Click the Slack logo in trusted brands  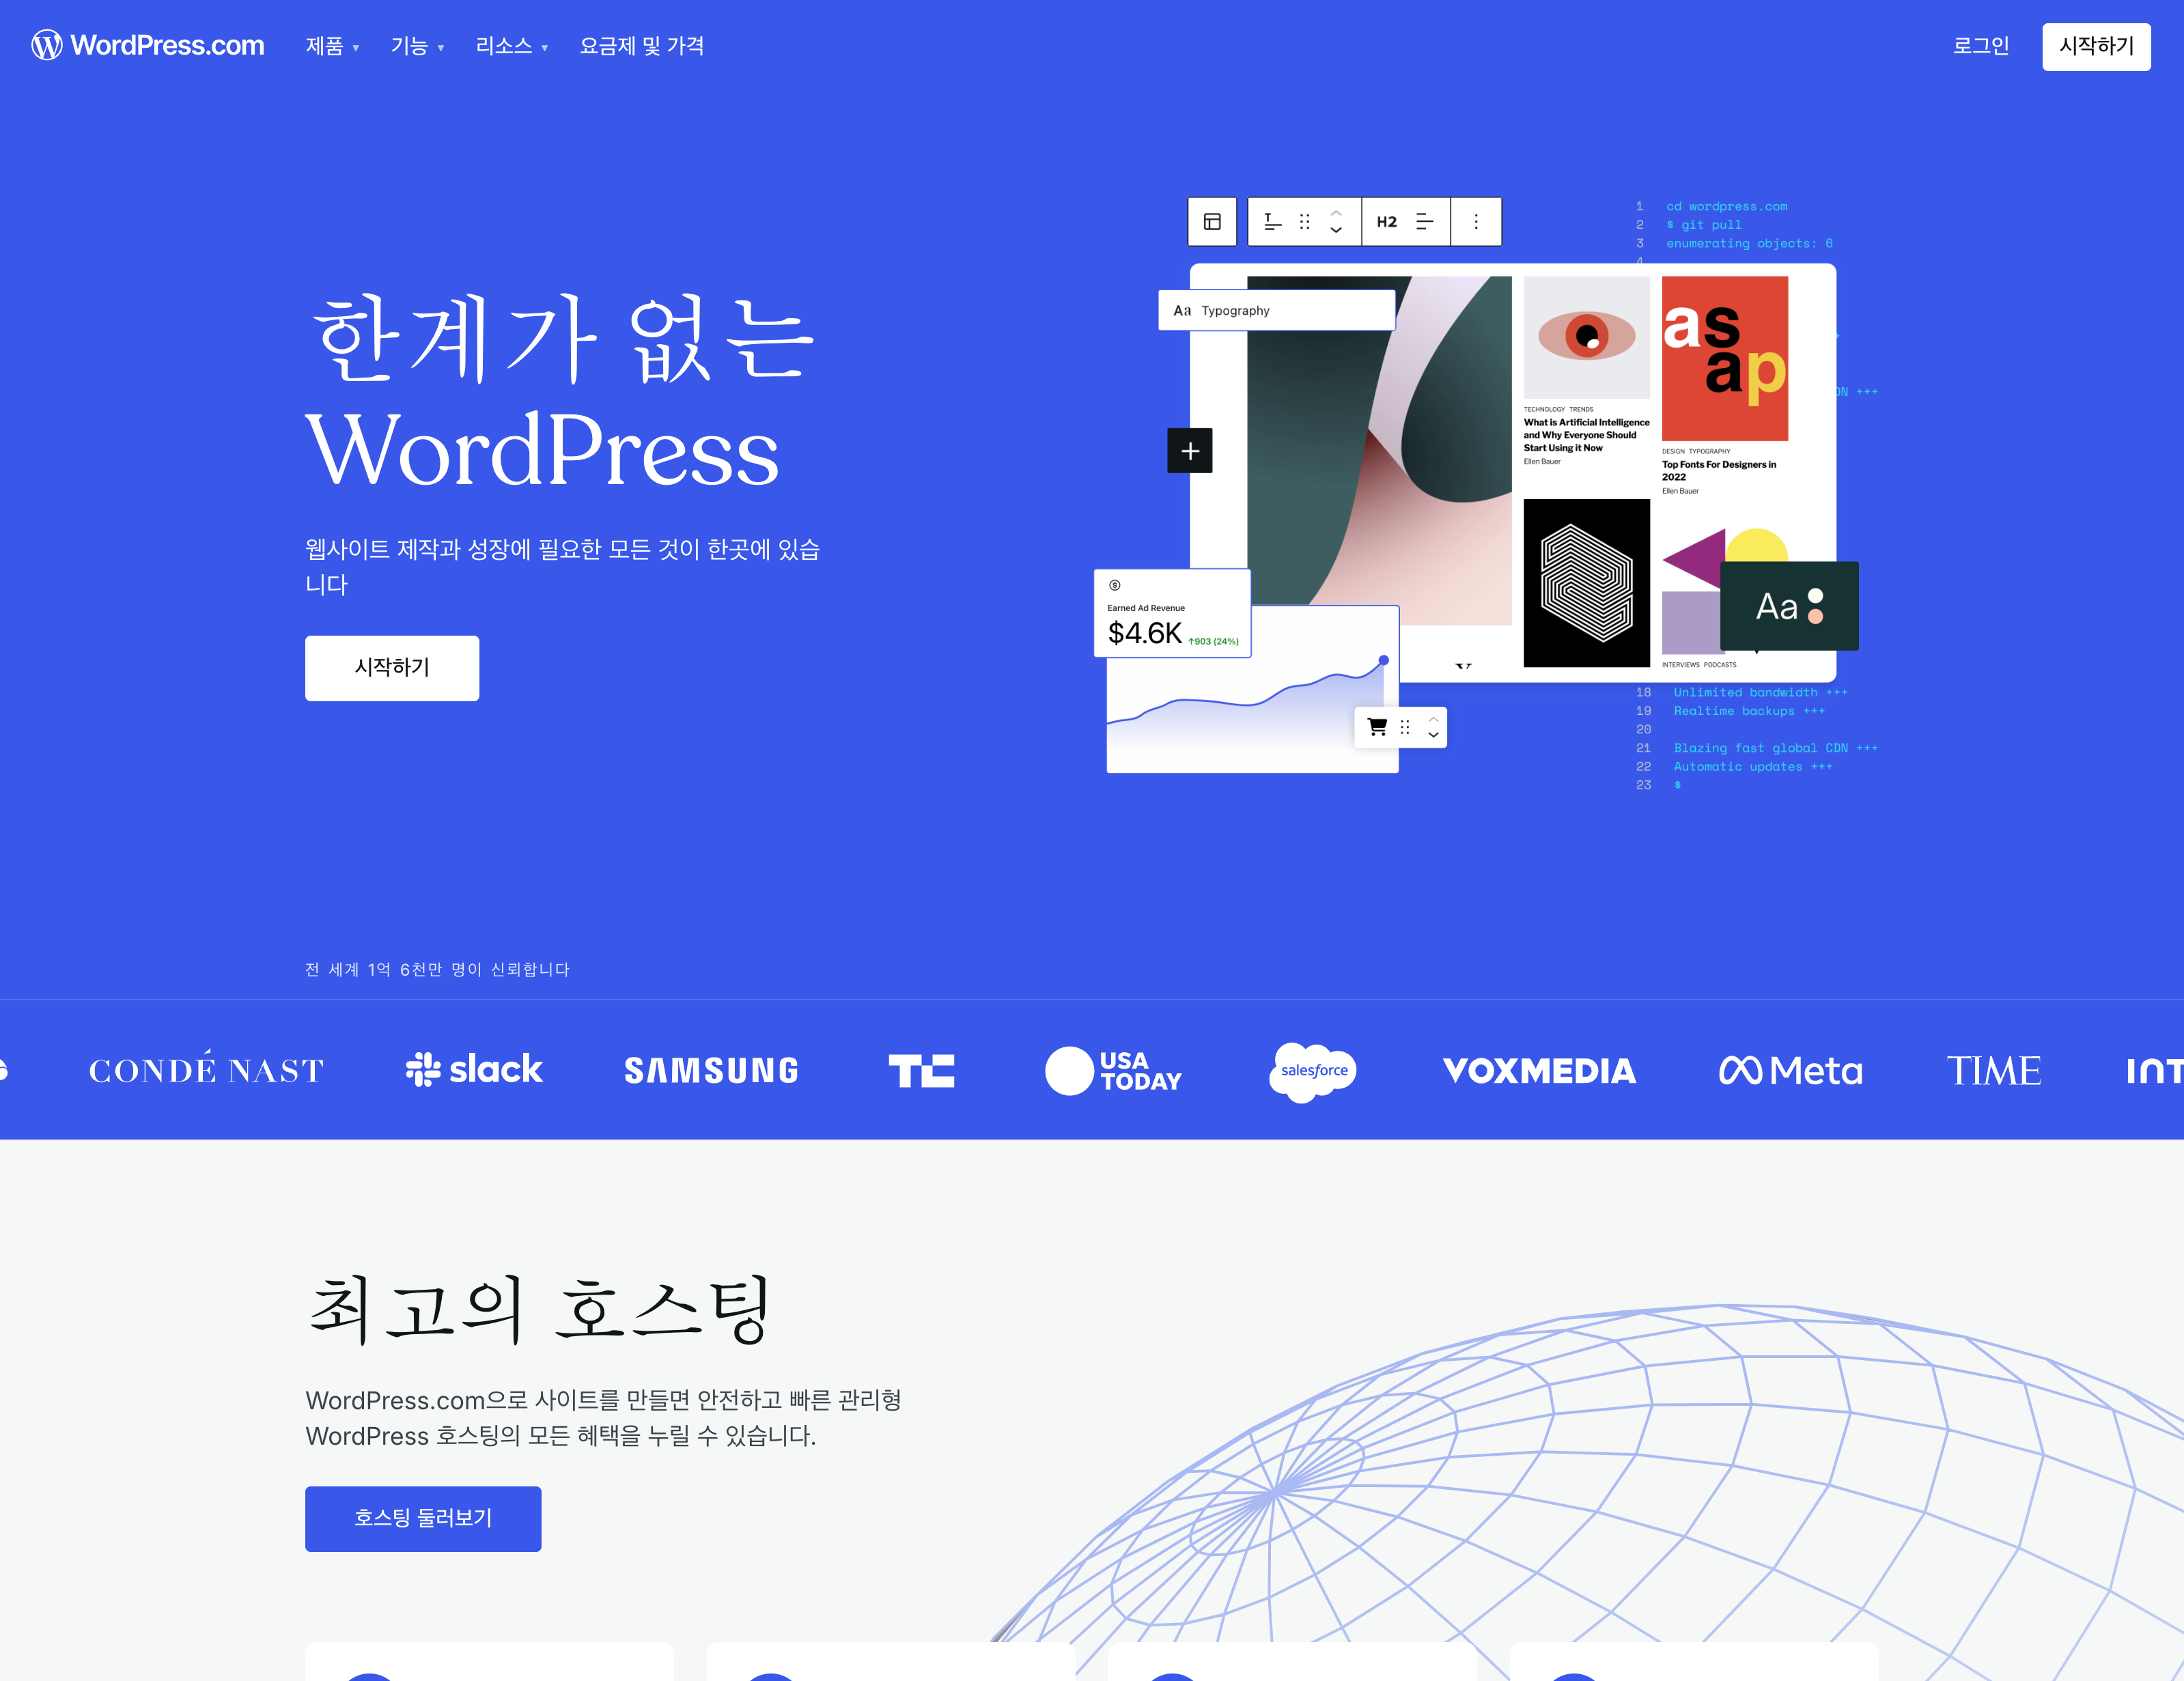tap(475, 1069)
